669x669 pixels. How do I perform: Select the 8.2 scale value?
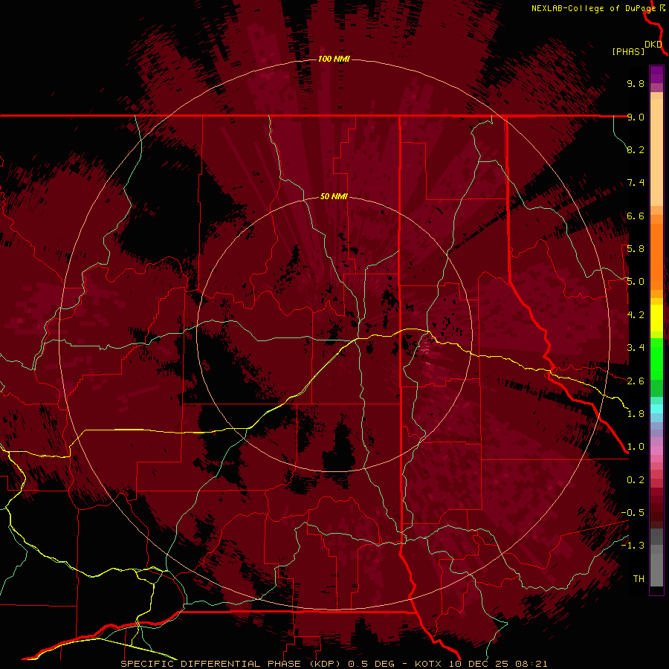(636, 149)
